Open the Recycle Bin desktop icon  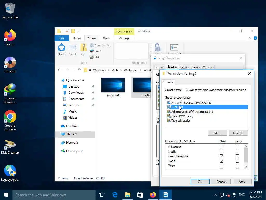(x=10, y=10)
